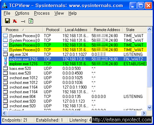The image size is (154, 125).
Task: Click the horizontal scrollbar thumb
Action: pos(72,113)
